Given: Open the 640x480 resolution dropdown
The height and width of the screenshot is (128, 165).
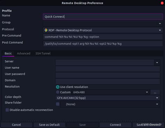Looking at the screenshot, I should pos(111,92).
